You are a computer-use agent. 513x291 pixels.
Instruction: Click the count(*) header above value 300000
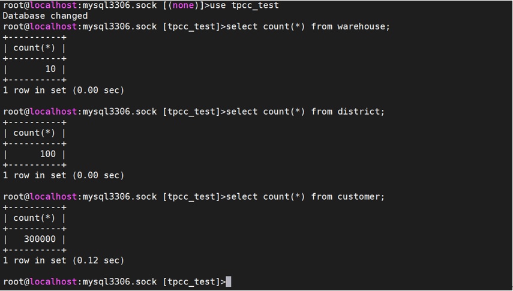pyautogui.click(x=35, y=218)
